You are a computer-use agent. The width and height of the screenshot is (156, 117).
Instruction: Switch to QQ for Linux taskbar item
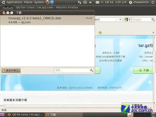click(x=26, y=115)
